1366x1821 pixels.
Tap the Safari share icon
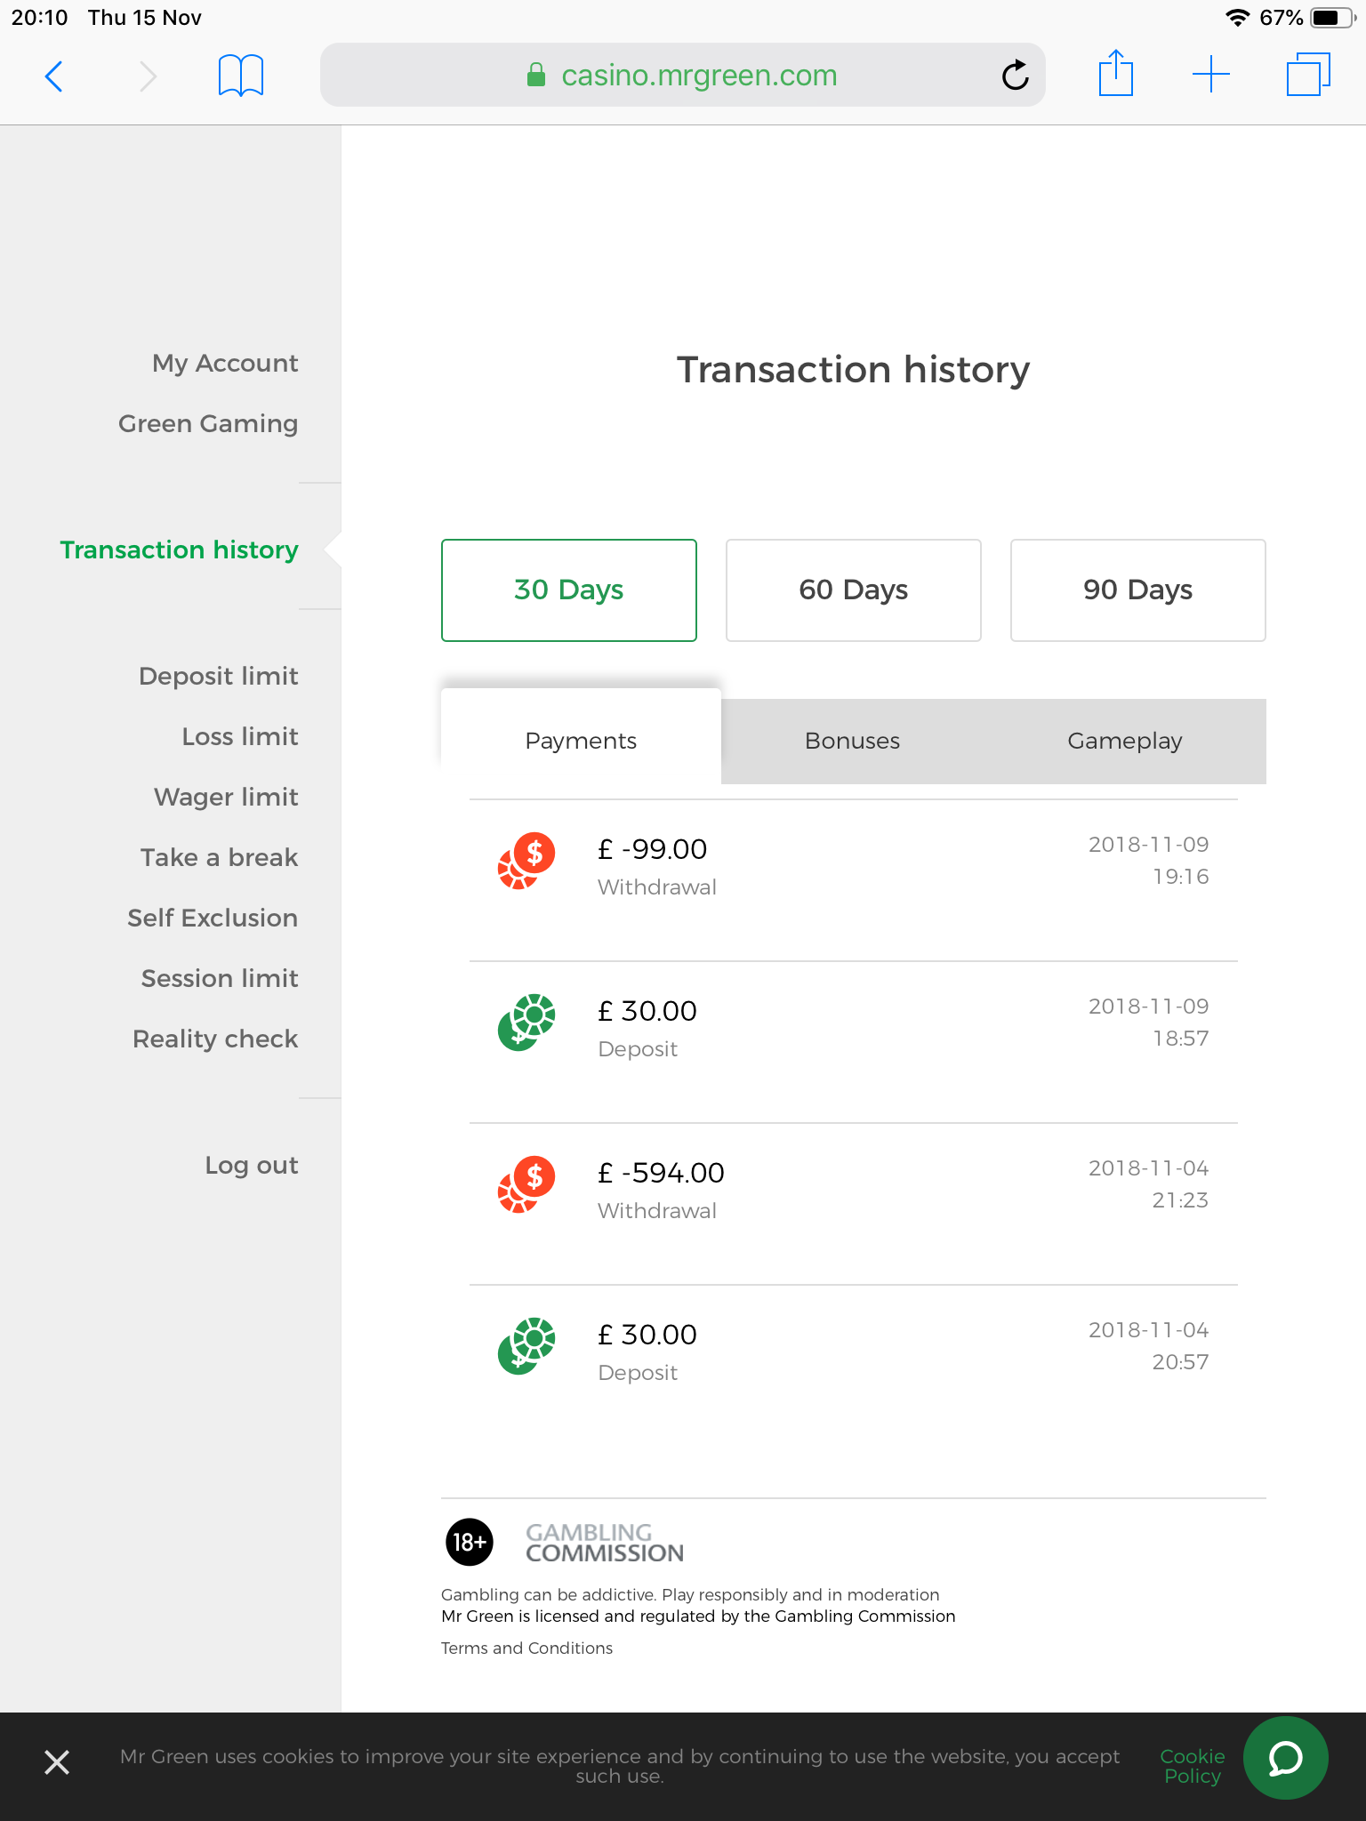[x=1115, y=75]
